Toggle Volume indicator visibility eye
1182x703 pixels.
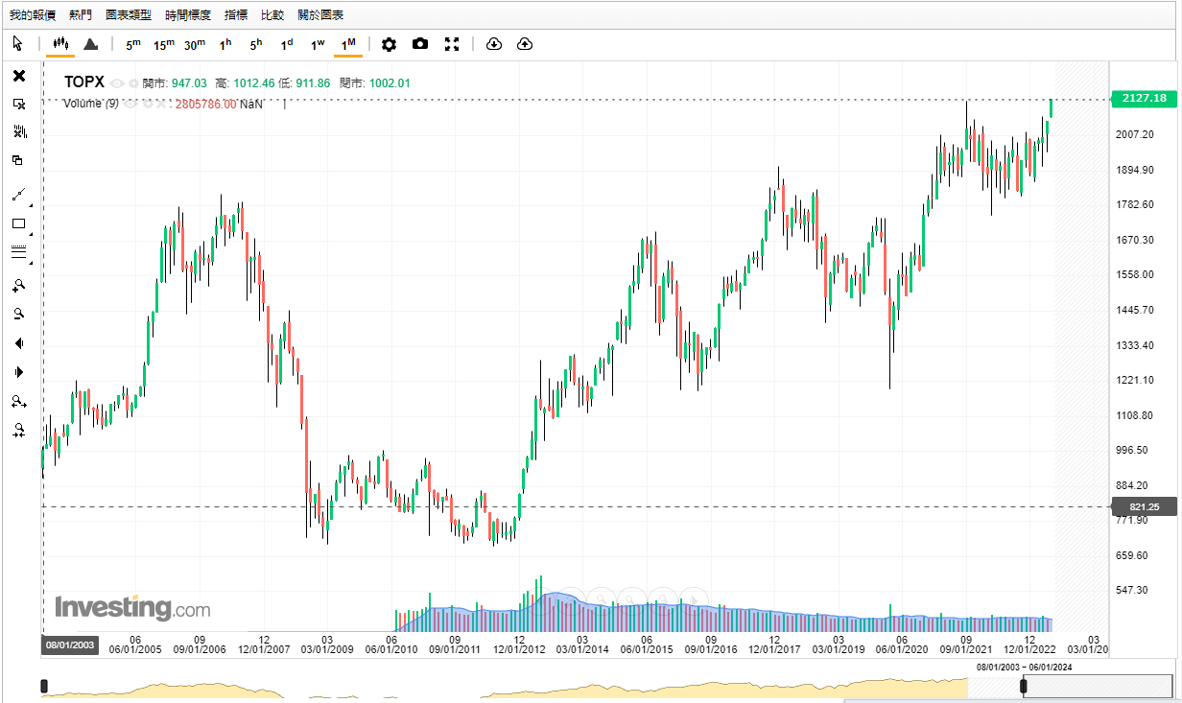(129, 104)
